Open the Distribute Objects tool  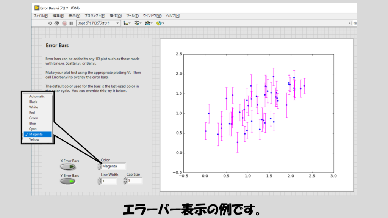(138, 23)
